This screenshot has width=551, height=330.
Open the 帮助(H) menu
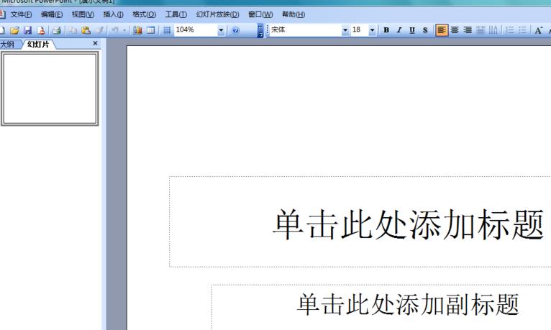click(x=293, y=14)
